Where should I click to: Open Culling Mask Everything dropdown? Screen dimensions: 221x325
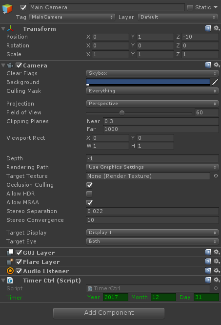pos(152,91)
